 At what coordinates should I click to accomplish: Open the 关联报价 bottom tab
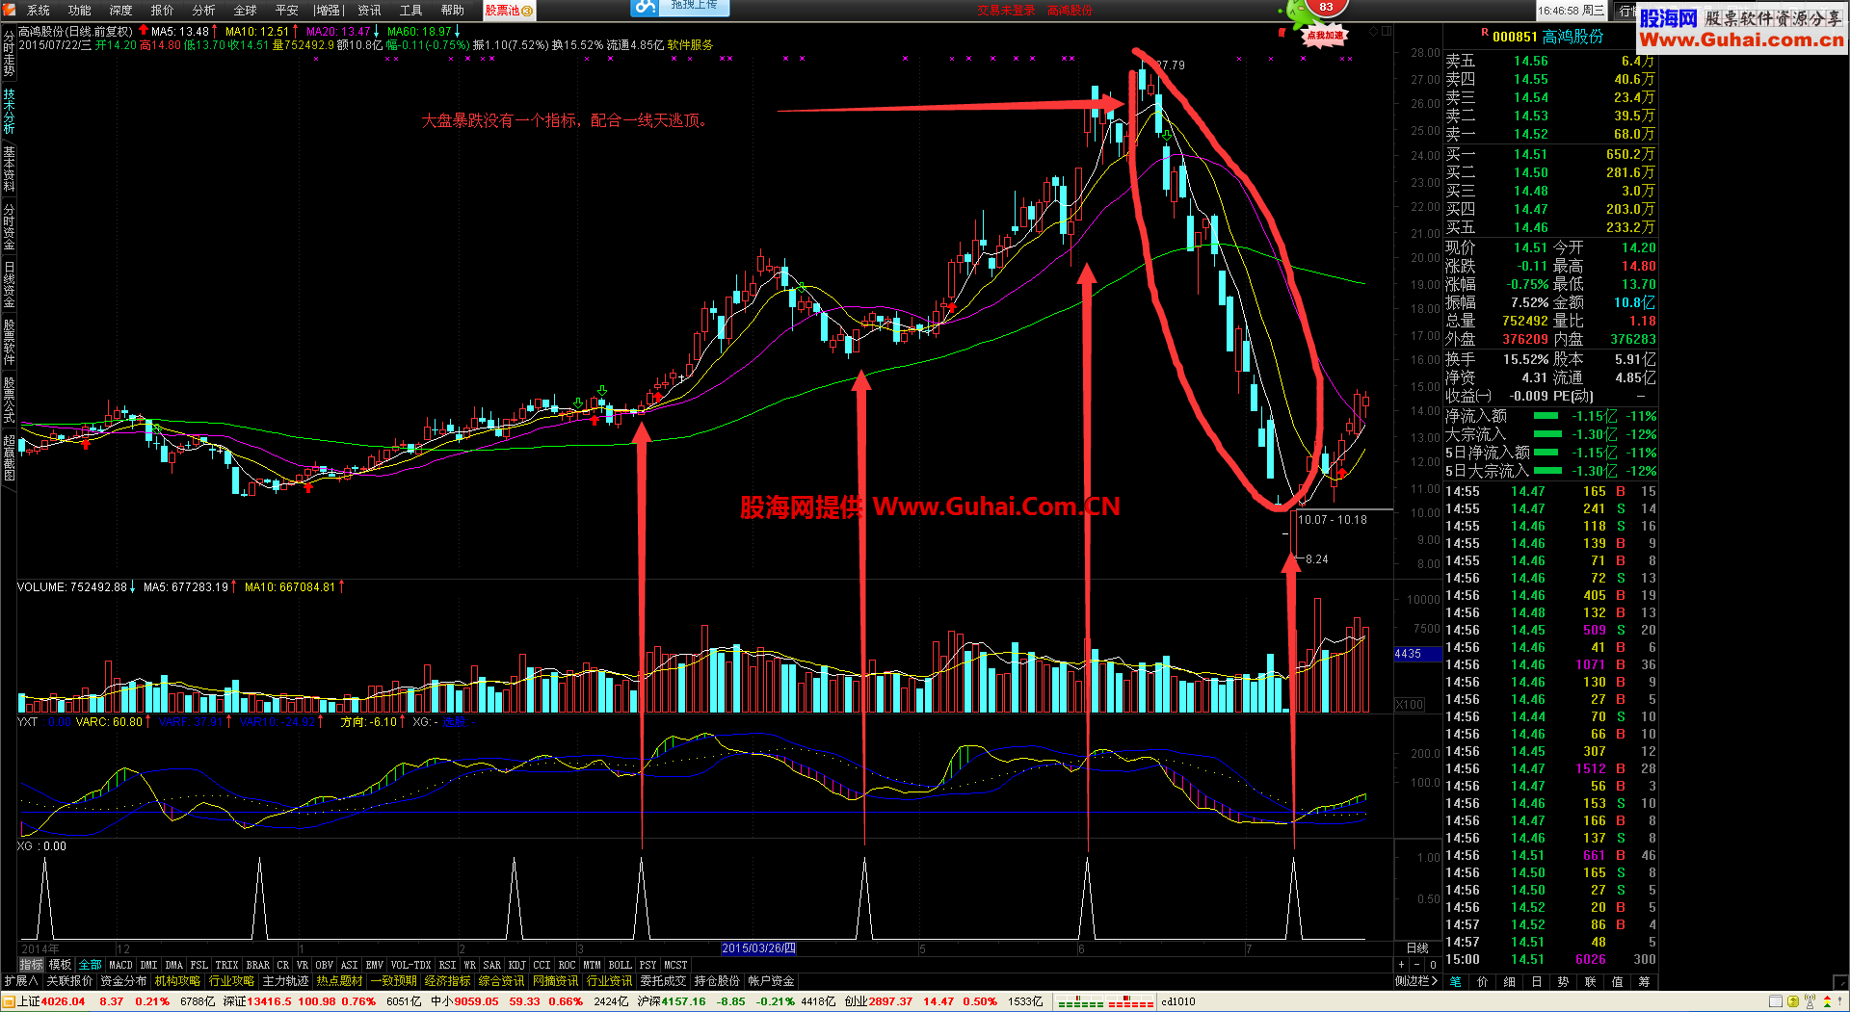[70, 981]
